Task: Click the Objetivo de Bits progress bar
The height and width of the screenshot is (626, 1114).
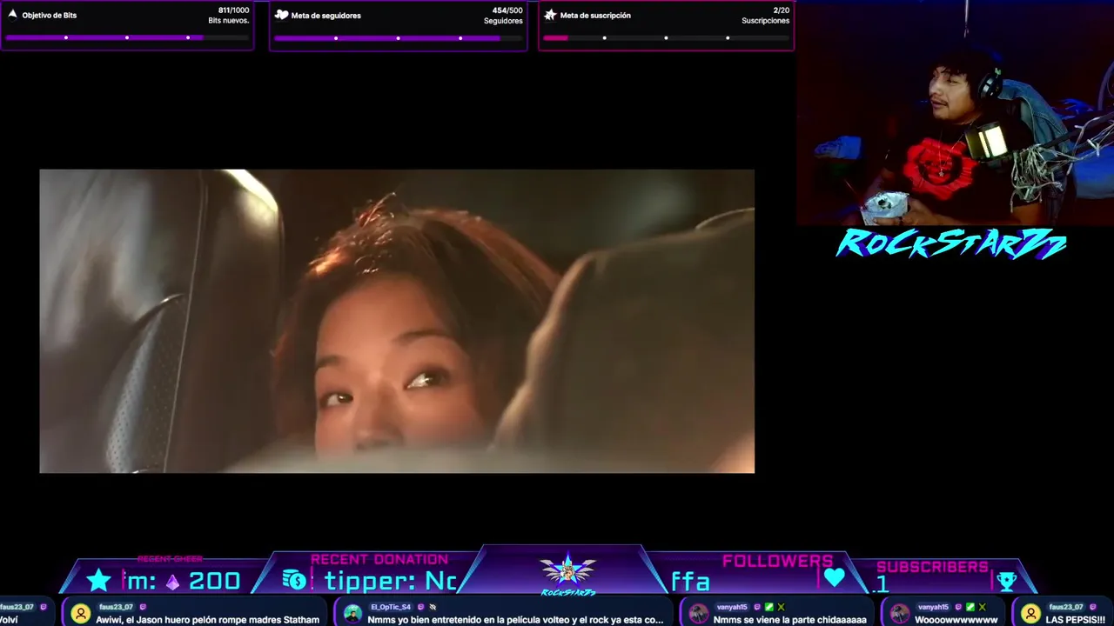Action: point(127,37)
